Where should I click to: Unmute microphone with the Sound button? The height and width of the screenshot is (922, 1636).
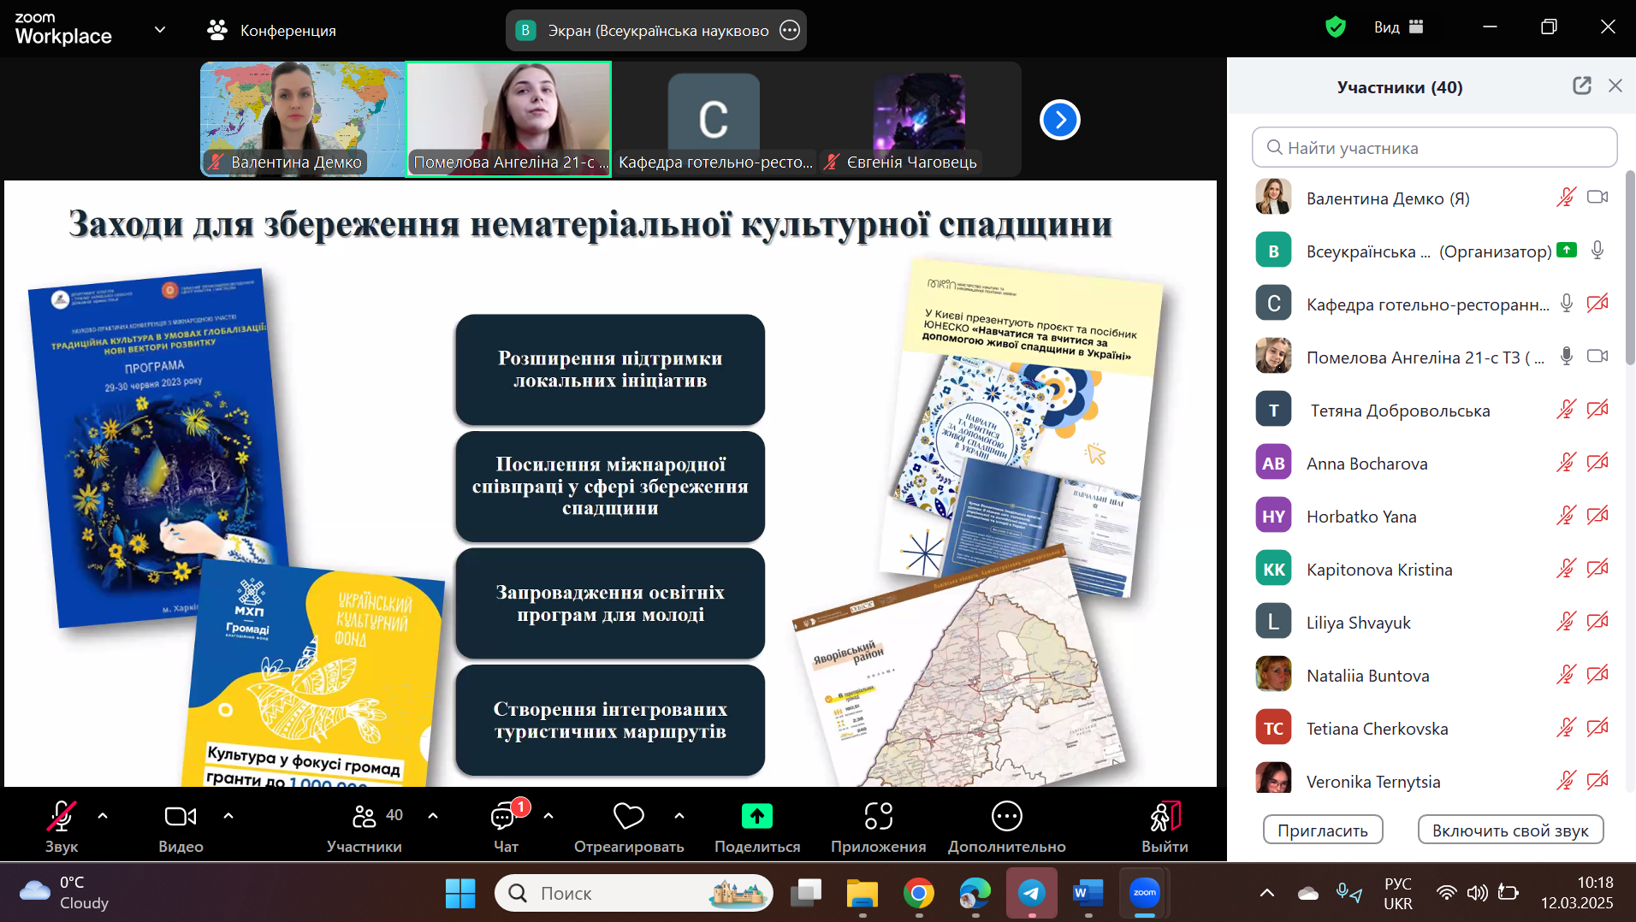click(x=61, y=817)
